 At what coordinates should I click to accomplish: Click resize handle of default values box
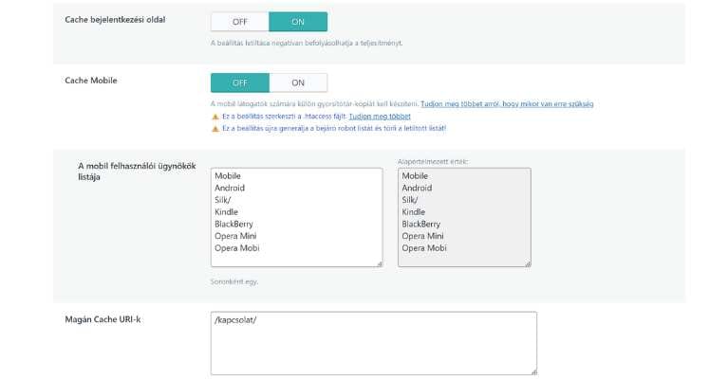point(527,263)
